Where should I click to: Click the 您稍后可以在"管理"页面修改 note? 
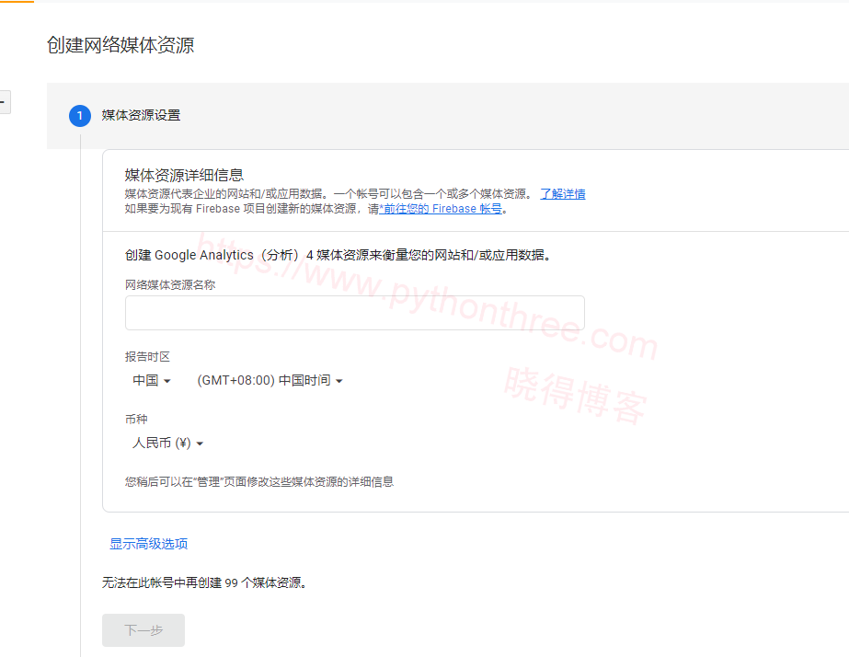pos(258,481)
